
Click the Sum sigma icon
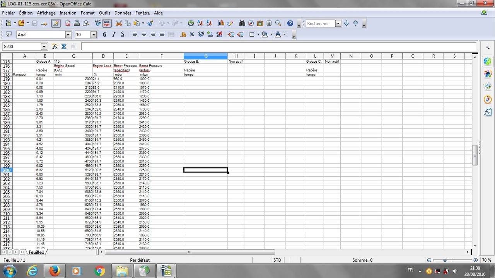(64, 46)
